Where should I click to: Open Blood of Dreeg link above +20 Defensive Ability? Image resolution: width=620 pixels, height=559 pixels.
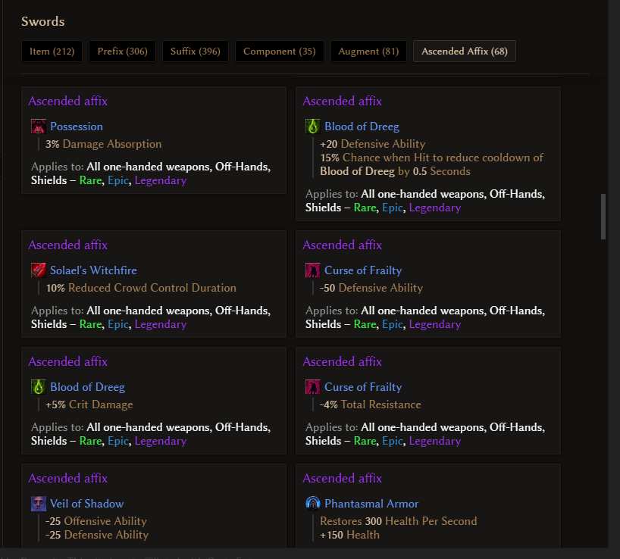tap(362, 126)
